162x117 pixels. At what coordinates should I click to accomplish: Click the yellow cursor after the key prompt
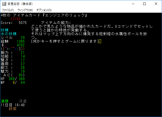click(x=100, y=41)
